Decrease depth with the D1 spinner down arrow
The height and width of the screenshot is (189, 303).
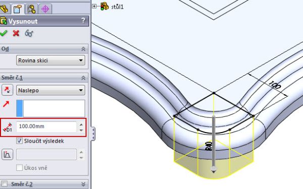(x=81, y=130)
